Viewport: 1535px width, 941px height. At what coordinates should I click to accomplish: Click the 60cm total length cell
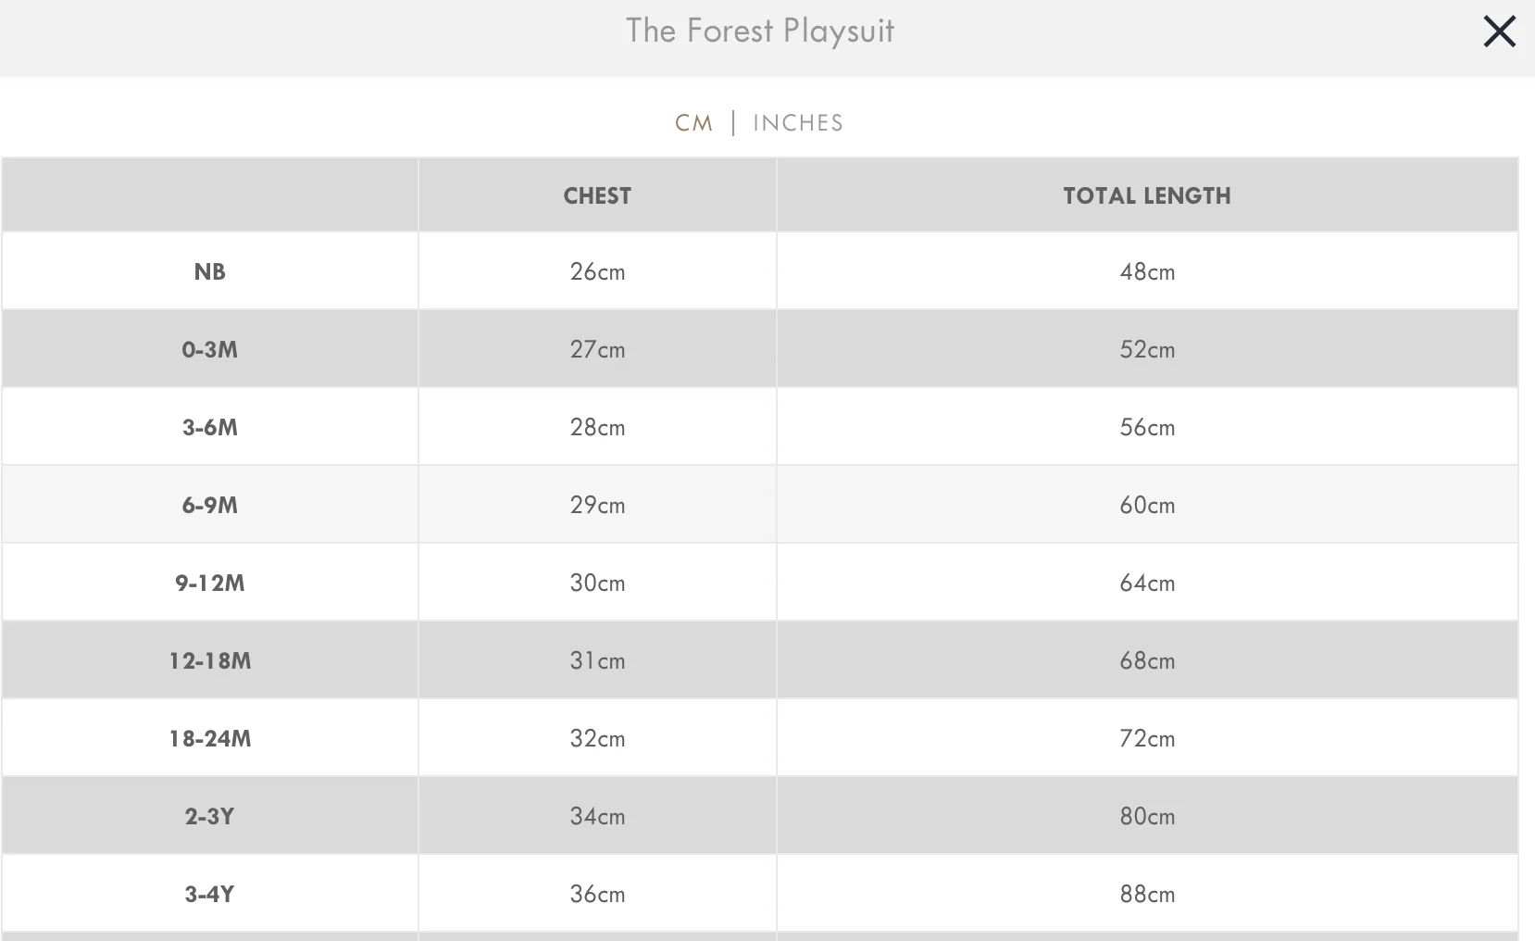1146,505
